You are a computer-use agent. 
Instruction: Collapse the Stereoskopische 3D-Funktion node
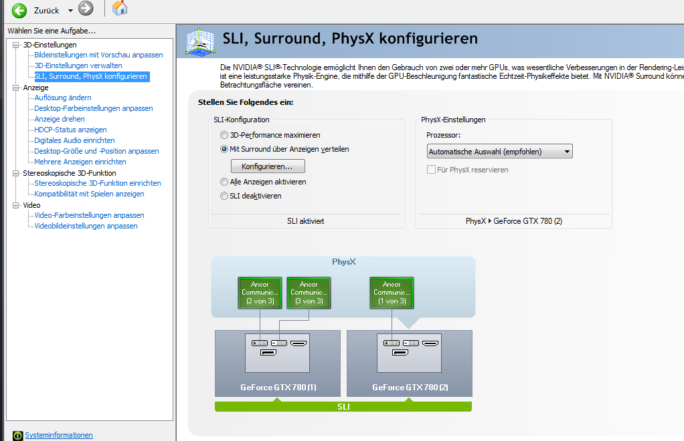pyautogui.click(x=16, y=173)
